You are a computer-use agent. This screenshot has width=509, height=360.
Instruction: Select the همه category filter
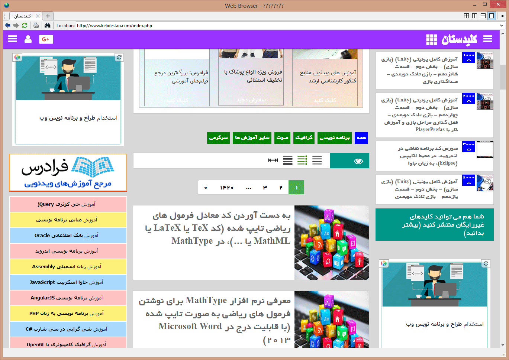point(361,137)
